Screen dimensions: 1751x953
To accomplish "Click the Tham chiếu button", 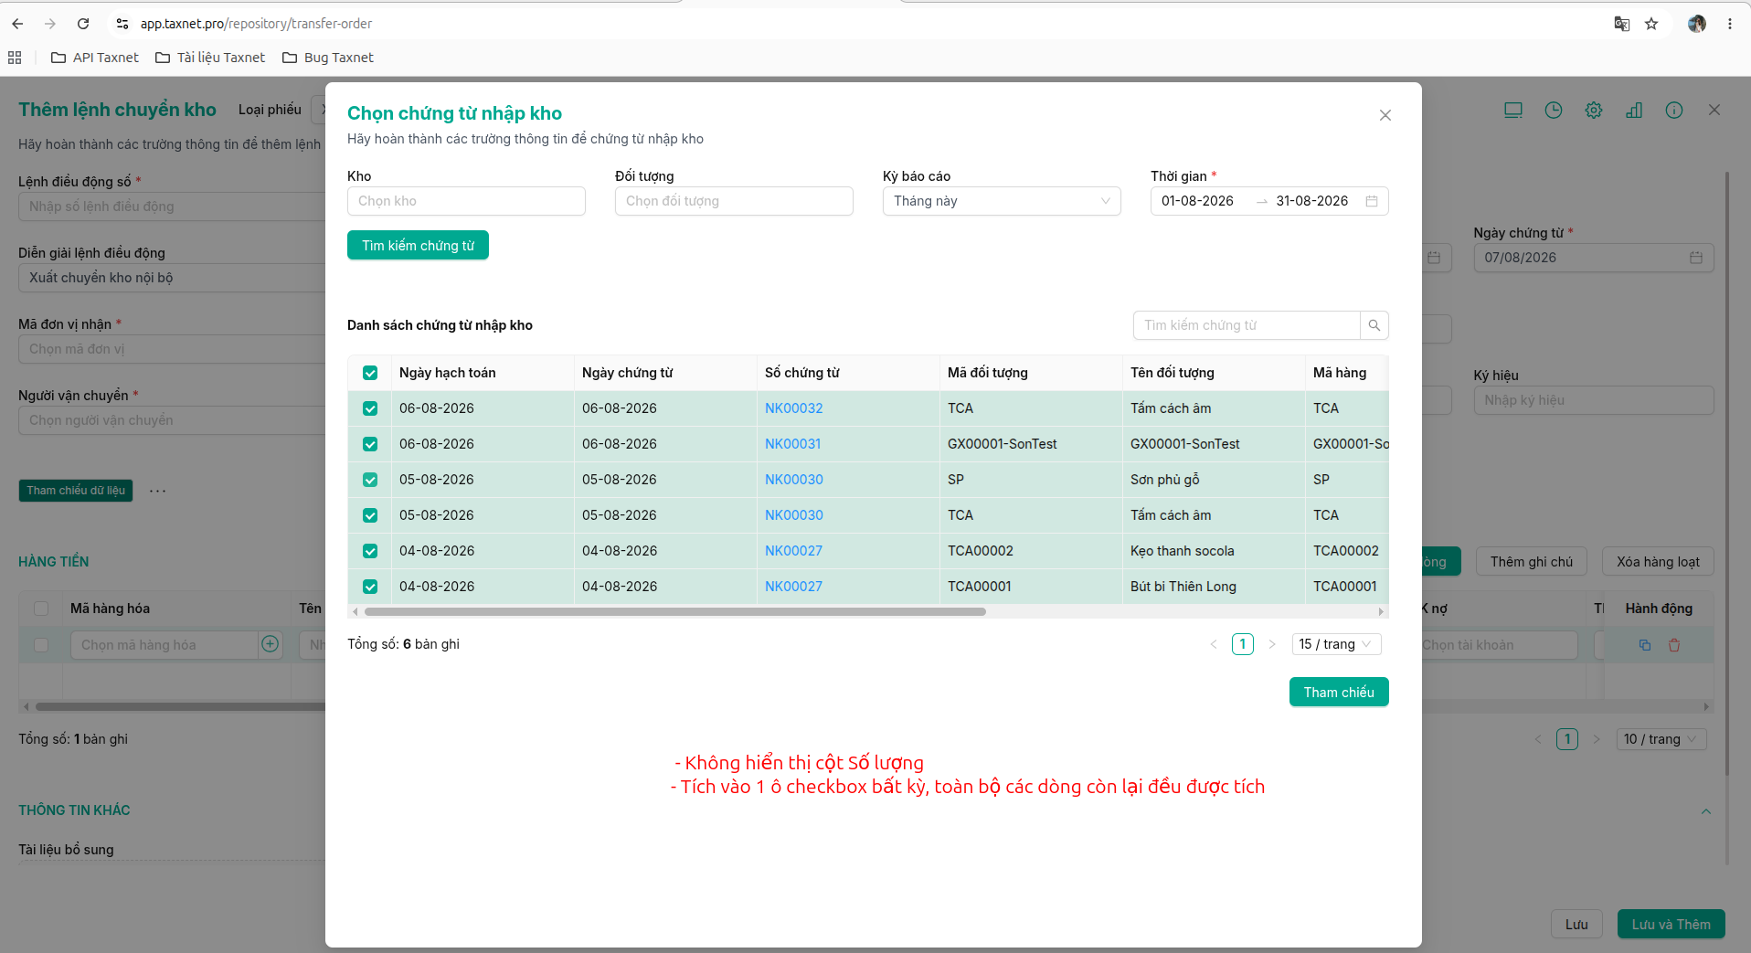I will pos(1338,692).
